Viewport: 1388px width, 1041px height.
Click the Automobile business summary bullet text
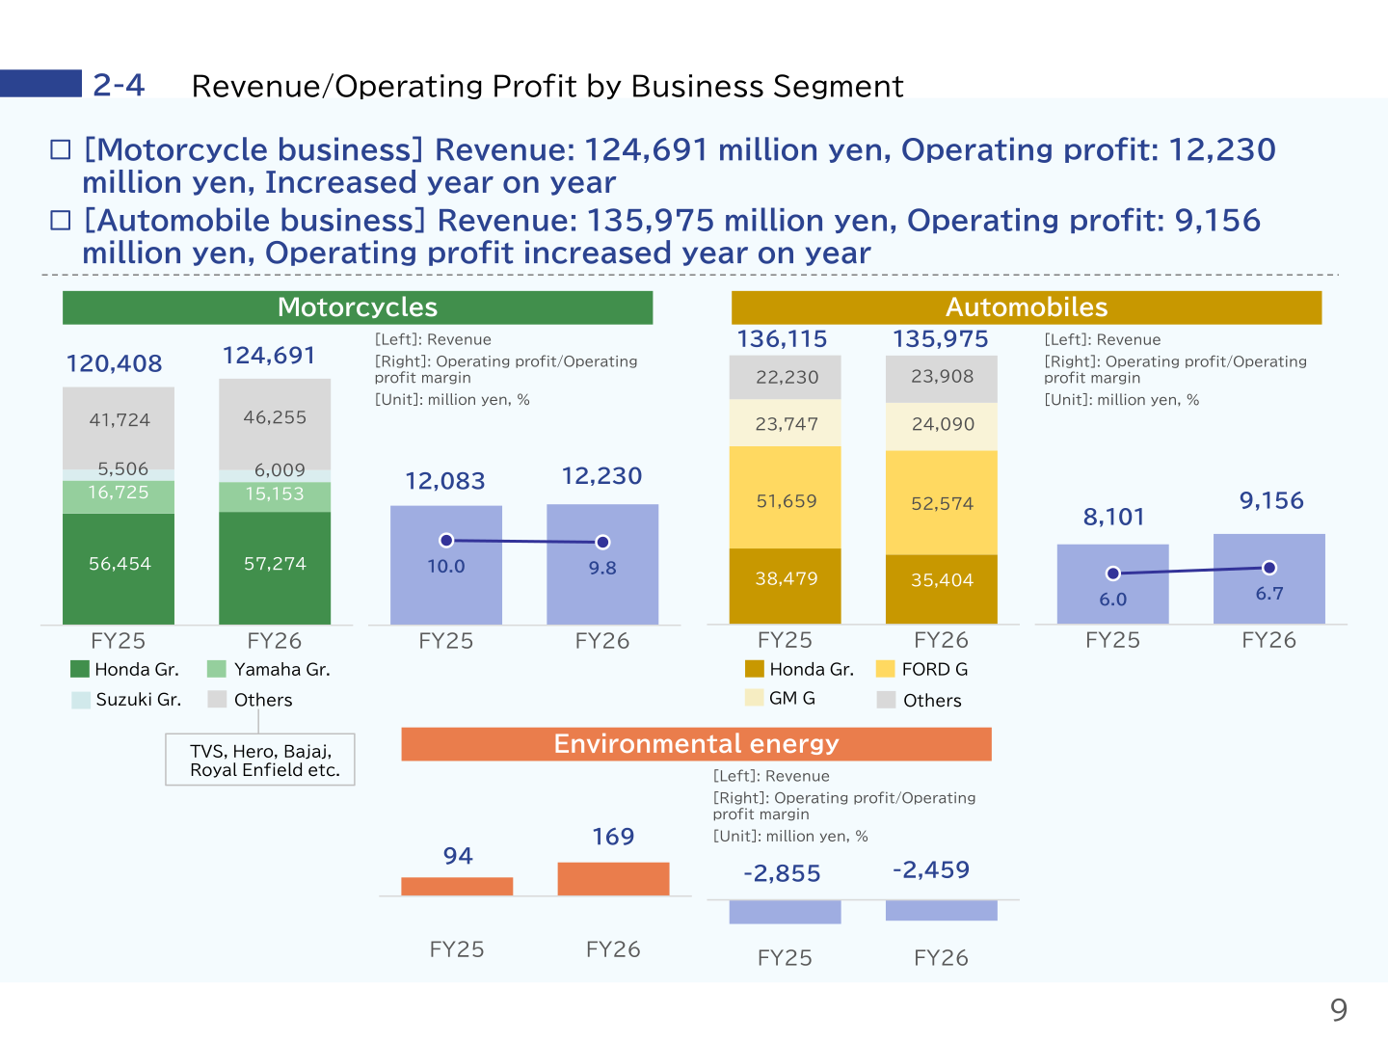(x=671, y=236)
